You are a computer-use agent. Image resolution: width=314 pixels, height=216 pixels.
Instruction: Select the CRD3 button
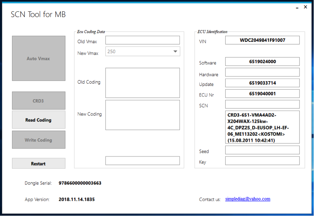(x=39, y=101)
